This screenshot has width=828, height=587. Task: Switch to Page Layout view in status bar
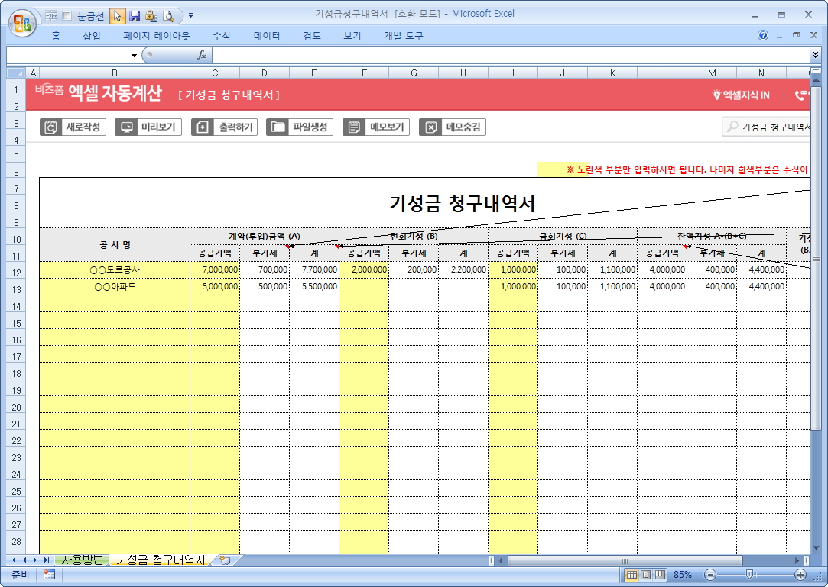click(646, 575)
